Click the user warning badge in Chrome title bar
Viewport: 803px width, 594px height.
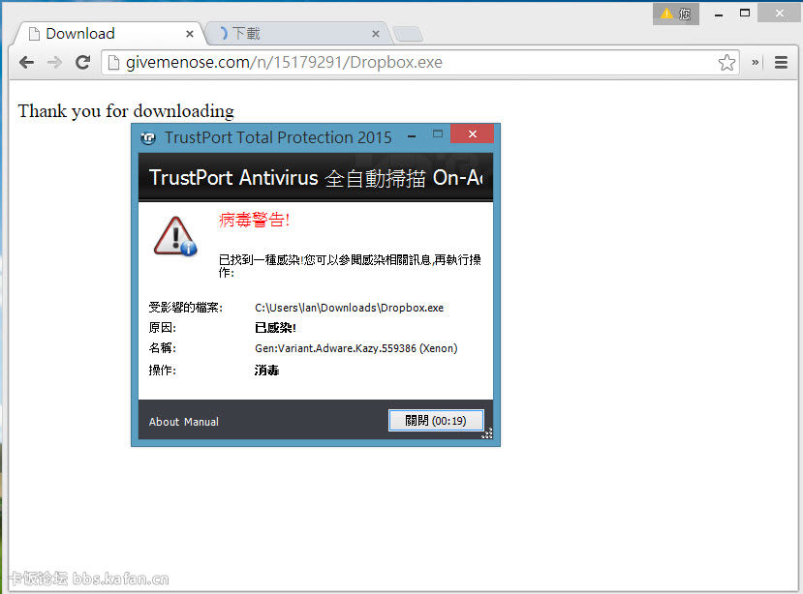(676, 14)
